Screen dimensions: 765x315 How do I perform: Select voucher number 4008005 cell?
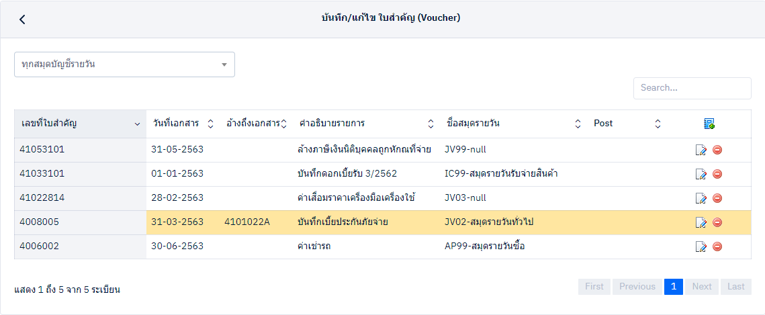coord(80,222)
